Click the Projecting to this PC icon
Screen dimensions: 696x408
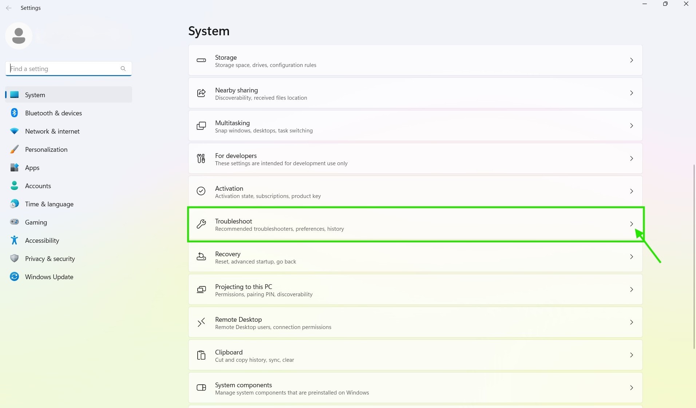pyautogui.click(x=201, y=290)
